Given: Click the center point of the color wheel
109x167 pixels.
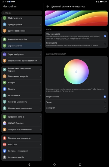Looking at the screenshot, I should pyautogui.click(x=76, y=72).
